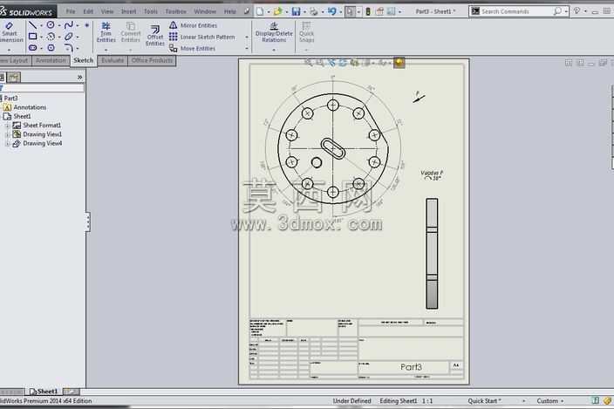Select the Spline sketch tool
Screen dimensions: 614x409
coord(69,25)
